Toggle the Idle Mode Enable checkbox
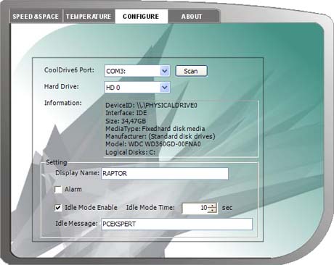The width and height of the screenshot is (334, 265). point(58,208)
